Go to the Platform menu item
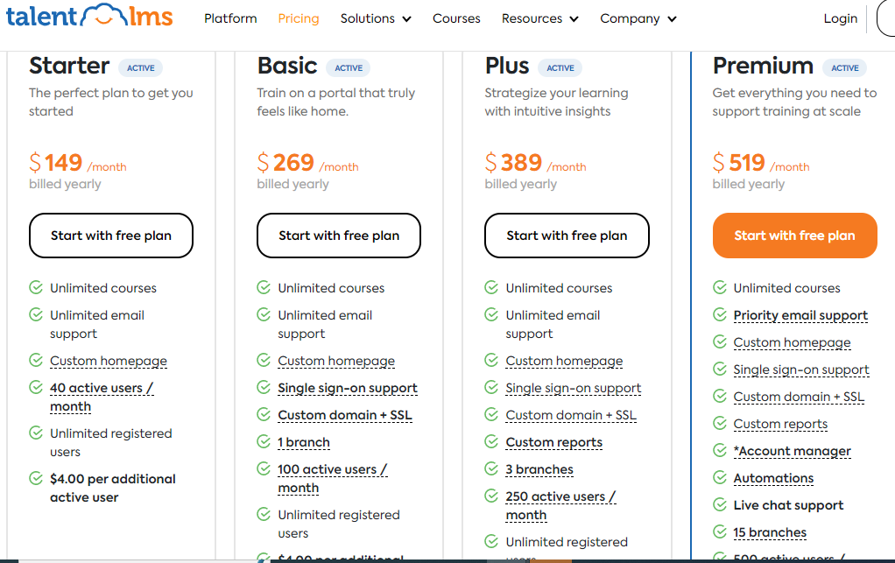 [230, 18]
